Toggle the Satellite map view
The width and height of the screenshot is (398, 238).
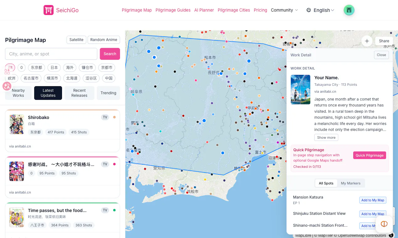pos(76,40)
